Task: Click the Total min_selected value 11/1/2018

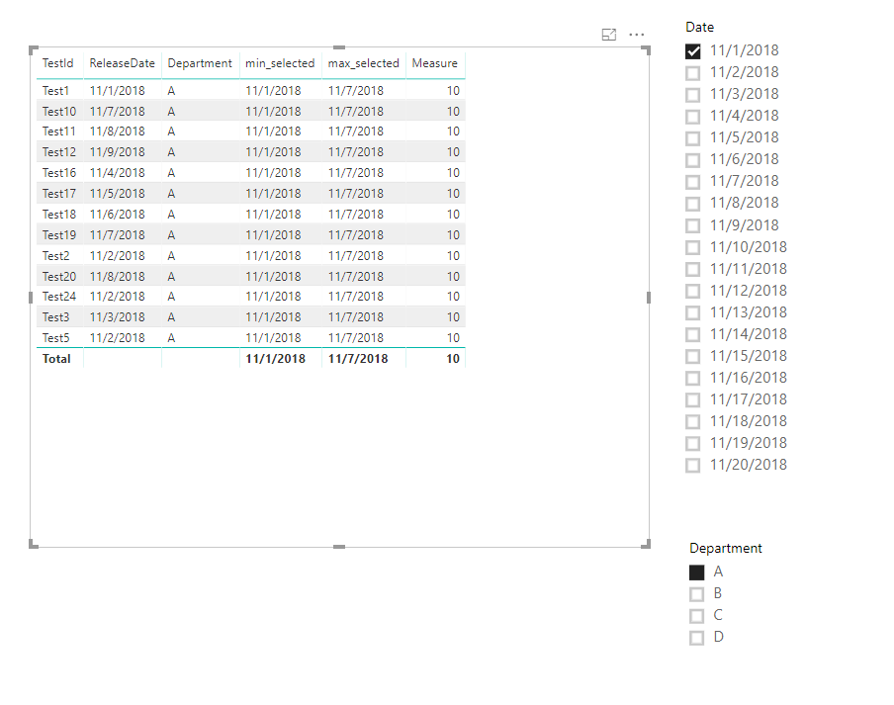Action: click(x=275, y=359)
